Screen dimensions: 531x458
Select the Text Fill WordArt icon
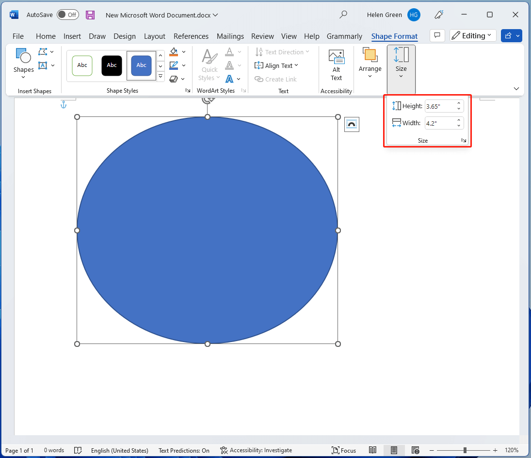pyautogui.click(x=229, y=52)
